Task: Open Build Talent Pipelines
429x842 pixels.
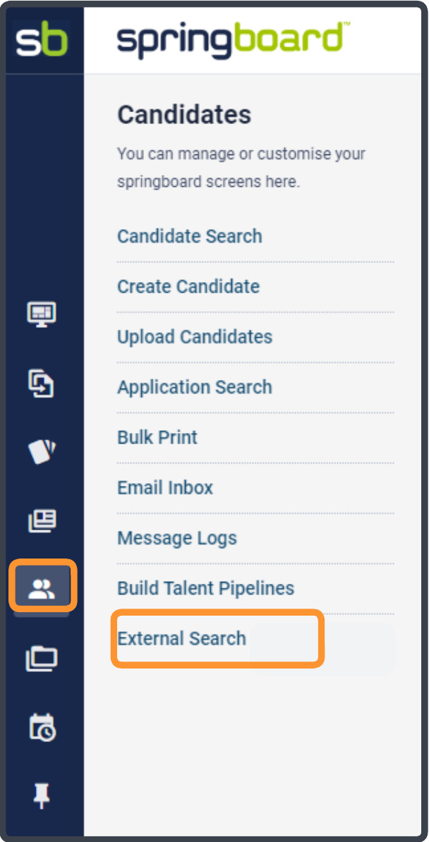Action: [206, 588]
